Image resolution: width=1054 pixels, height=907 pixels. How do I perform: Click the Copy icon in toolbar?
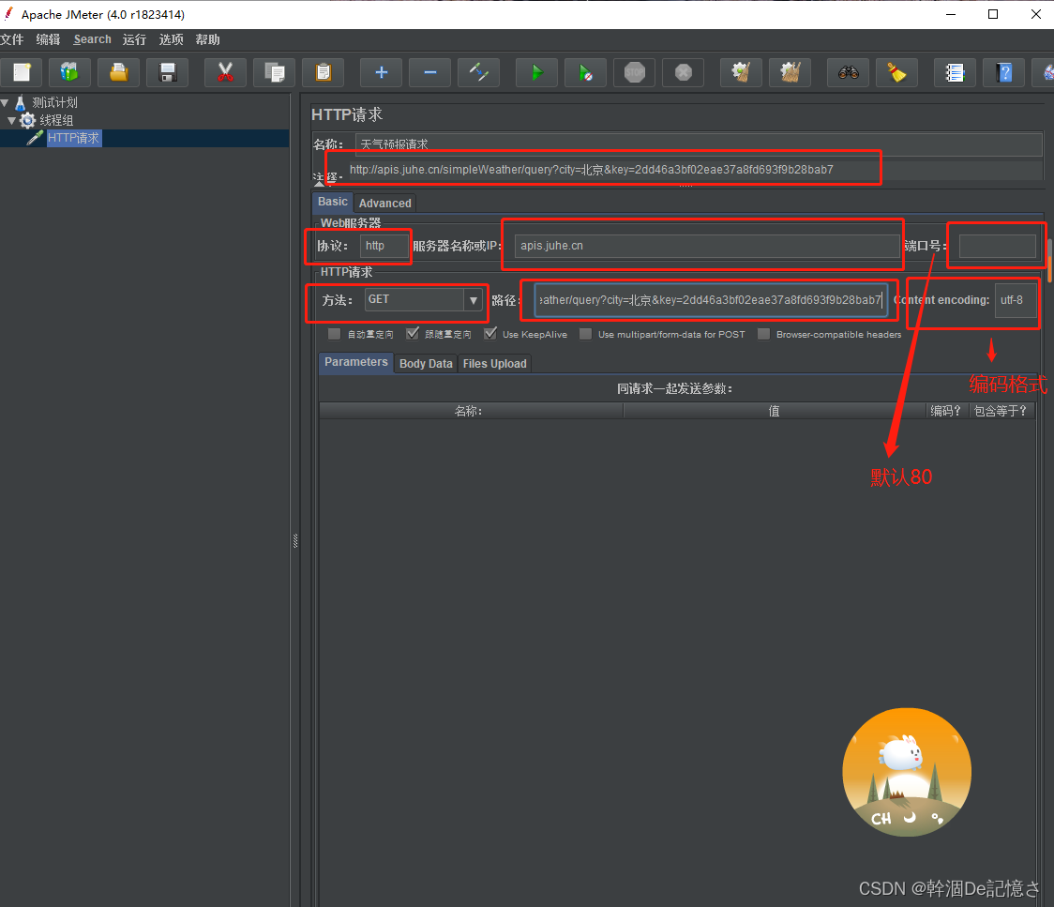click(274, 72)
